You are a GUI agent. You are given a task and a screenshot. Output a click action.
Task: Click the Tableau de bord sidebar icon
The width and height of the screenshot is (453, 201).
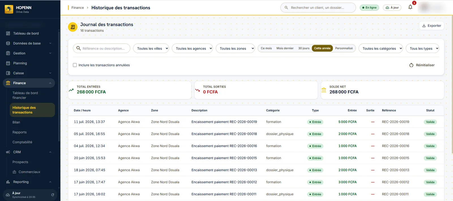[x=8, y=33]
